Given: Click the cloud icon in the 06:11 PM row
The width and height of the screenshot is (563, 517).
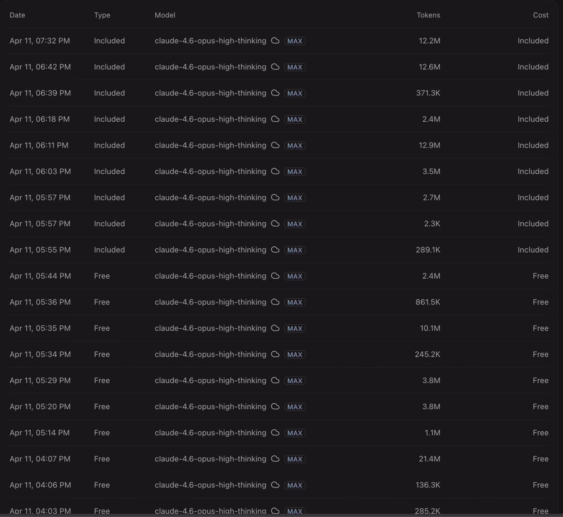Looking at the screenshot, I should [275, 146].
